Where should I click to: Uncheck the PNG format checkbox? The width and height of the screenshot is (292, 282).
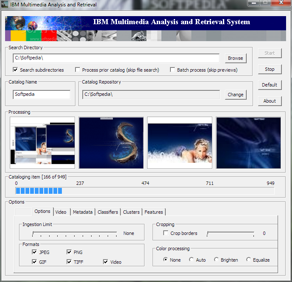coord(69,252)
